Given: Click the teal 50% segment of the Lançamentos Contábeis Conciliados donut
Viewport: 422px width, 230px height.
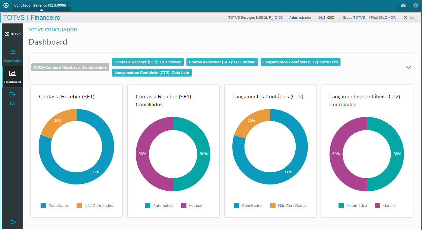Looking at the screenshot, I should point(397,154).
